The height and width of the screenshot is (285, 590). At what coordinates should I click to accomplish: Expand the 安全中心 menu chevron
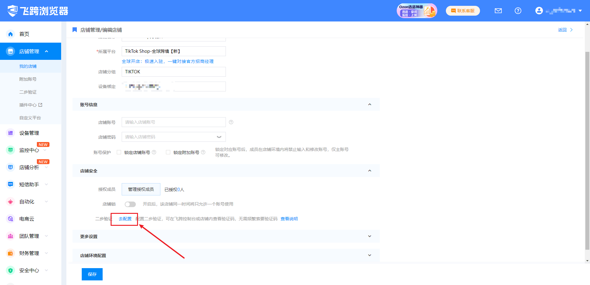click(x=46, y=270)
